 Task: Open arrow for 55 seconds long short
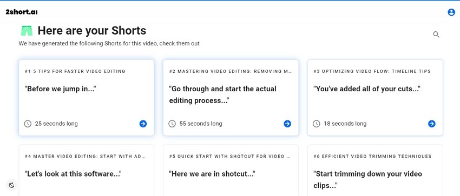pos(287,124)
